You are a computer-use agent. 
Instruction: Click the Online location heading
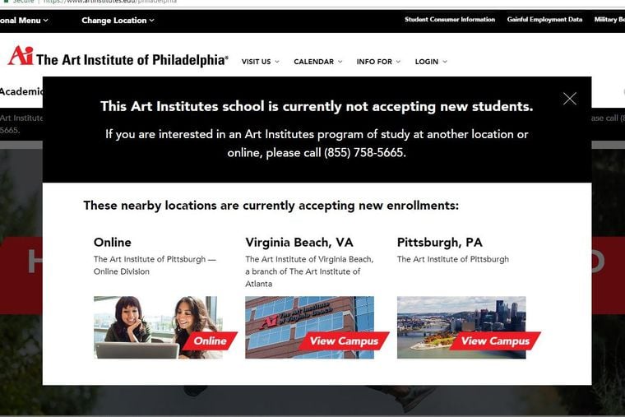(x=113, y=243)
